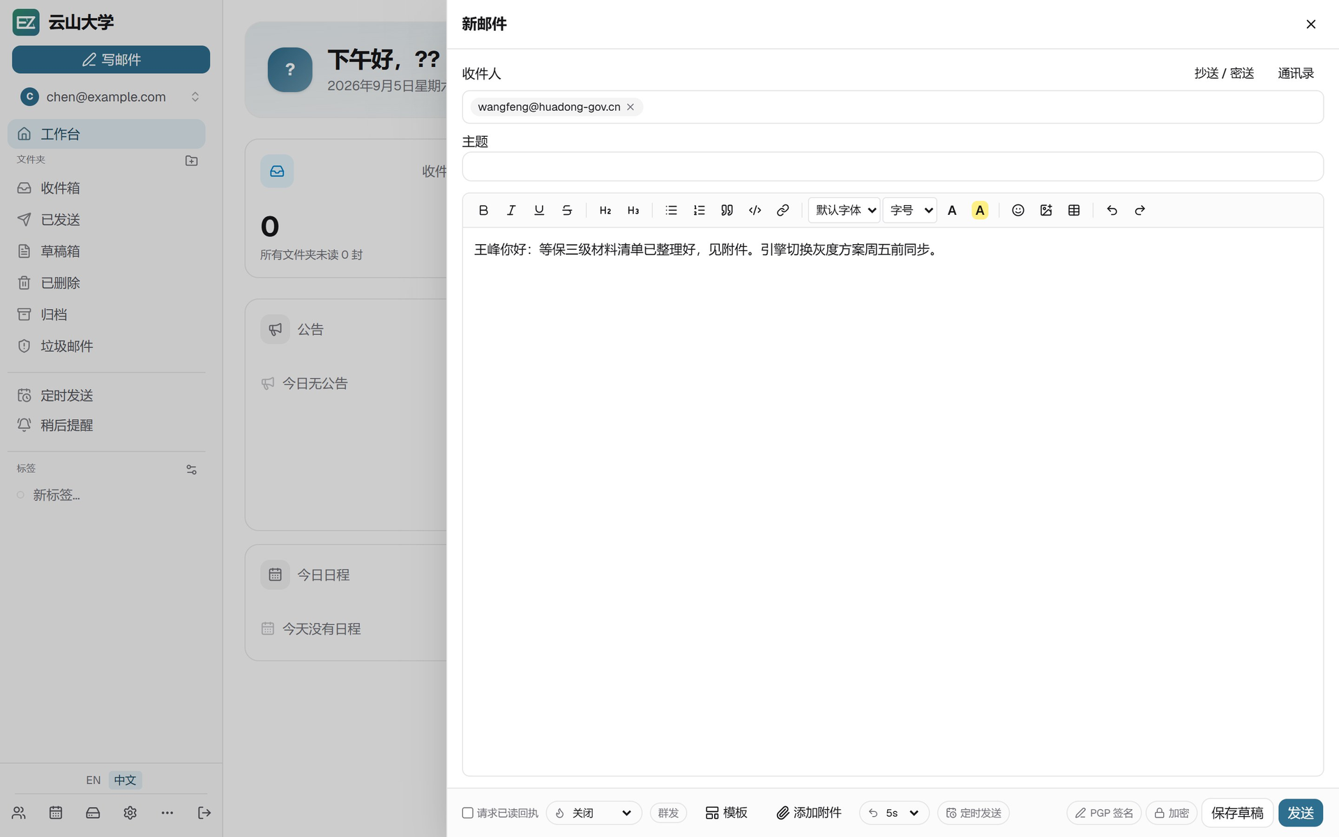Open the 草稿箱 folder
Screen dimensions: 1339x837
107,251
